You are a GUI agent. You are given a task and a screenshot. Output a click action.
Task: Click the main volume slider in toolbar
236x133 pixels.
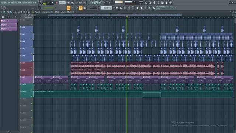pos(49,8)
